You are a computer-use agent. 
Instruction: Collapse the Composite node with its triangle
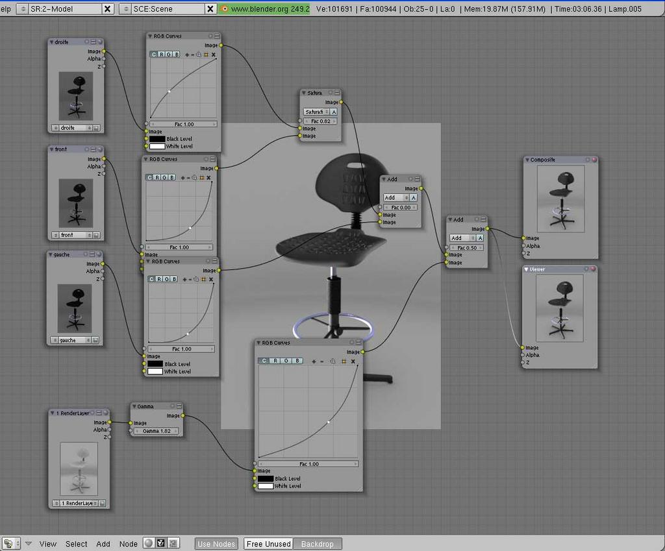[x=527, y=160]
